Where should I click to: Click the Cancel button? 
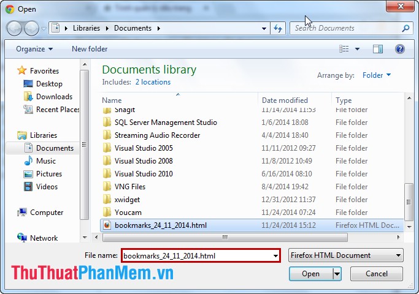376,274
